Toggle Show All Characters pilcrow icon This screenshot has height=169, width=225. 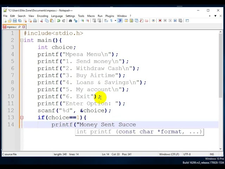click(x=111, y=21)
